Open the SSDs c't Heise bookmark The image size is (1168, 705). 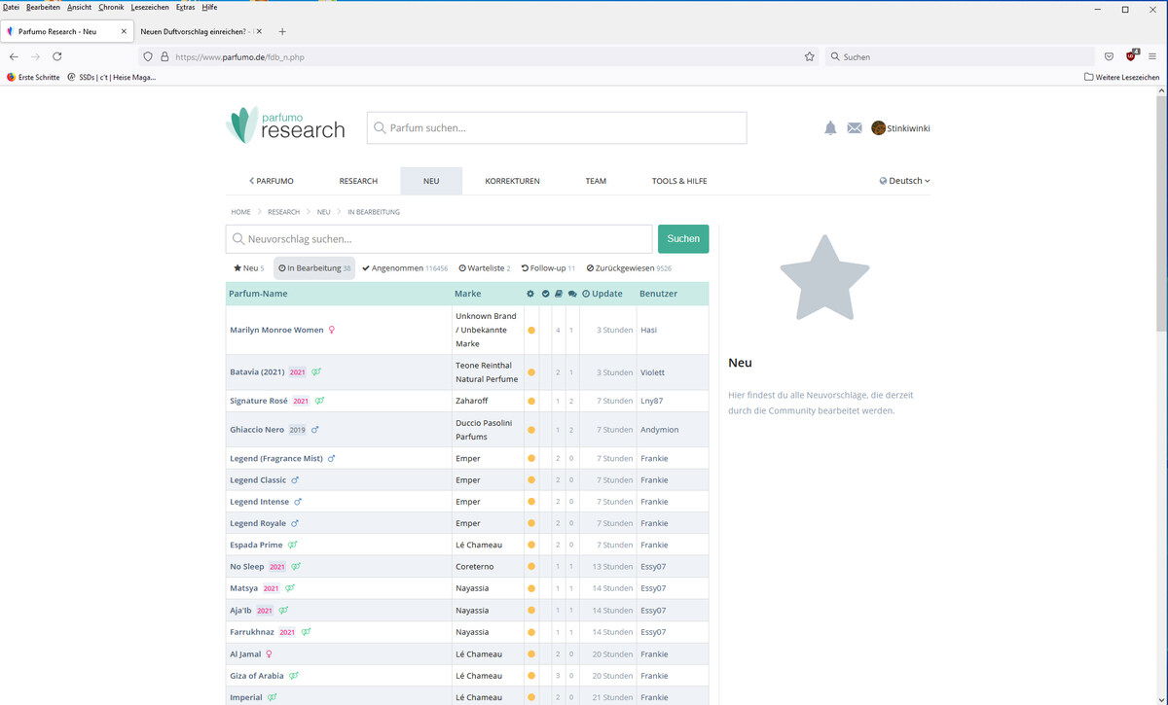112,77
